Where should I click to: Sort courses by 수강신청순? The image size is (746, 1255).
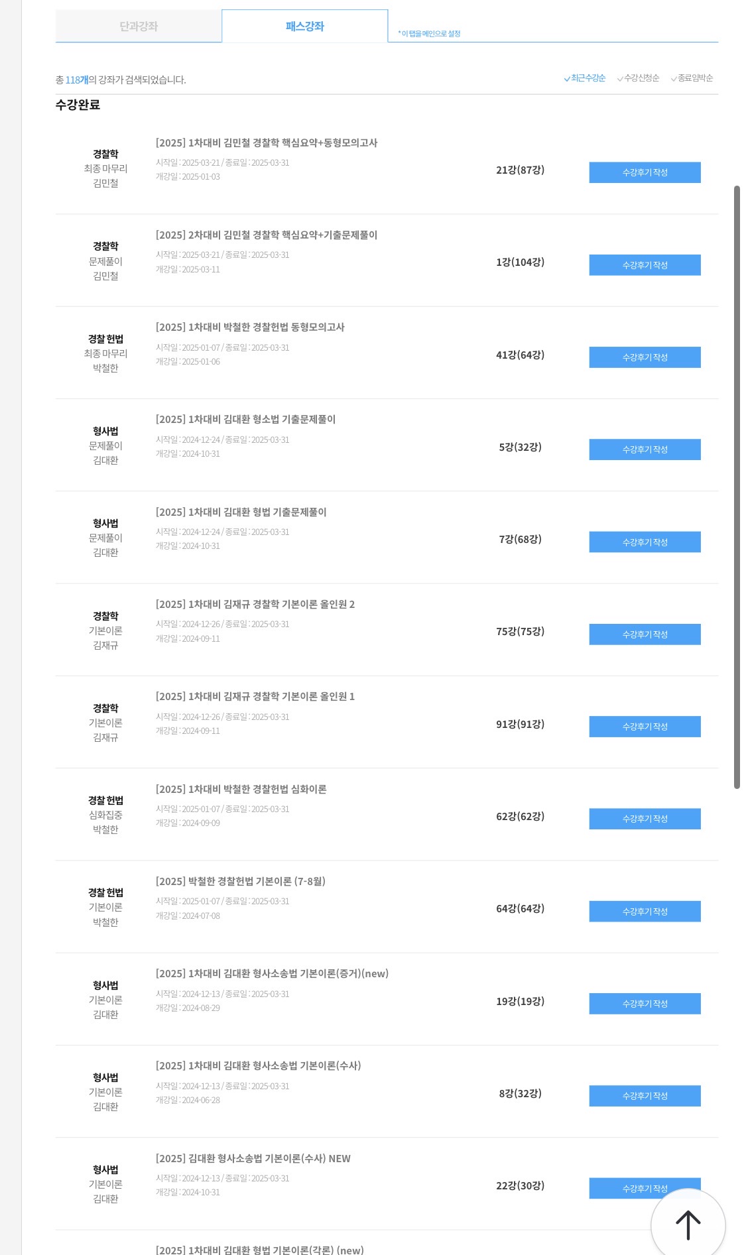point(639,78)
